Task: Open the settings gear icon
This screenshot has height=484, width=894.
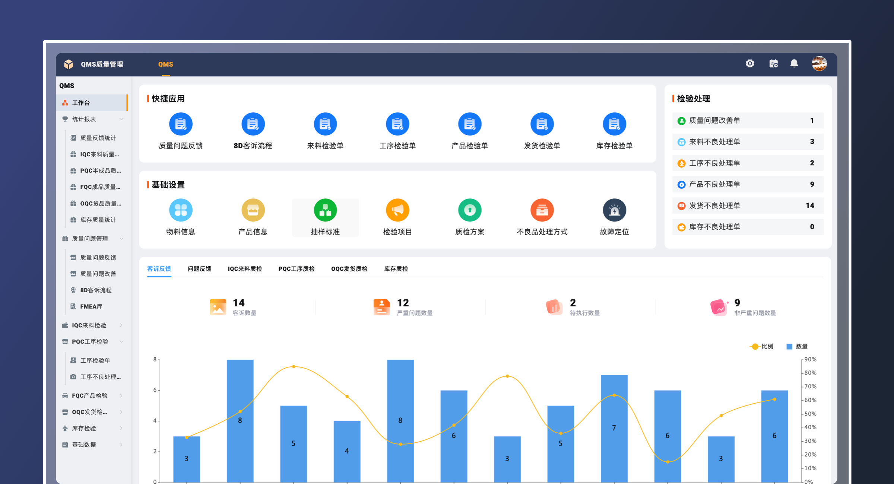Action: click(750, 64)
